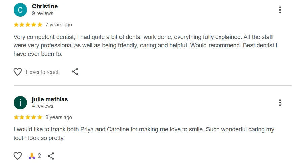Open julie mathias's profile name link
305x166 pixels.
coord(50,99)
